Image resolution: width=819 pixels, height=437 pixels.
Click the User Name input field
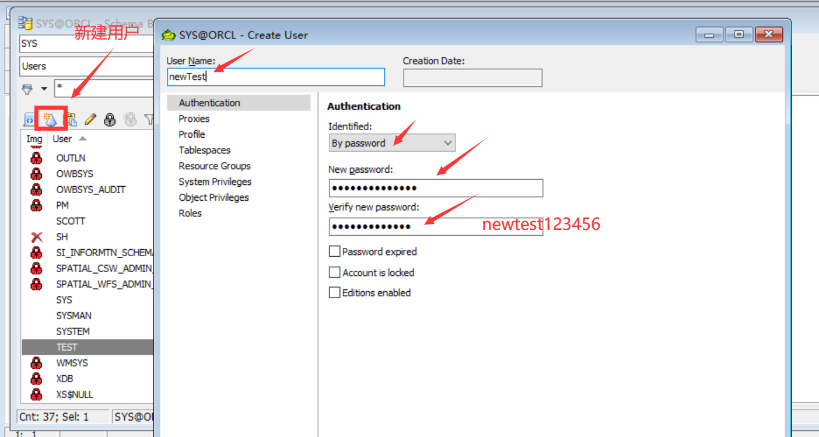[276, 77]
